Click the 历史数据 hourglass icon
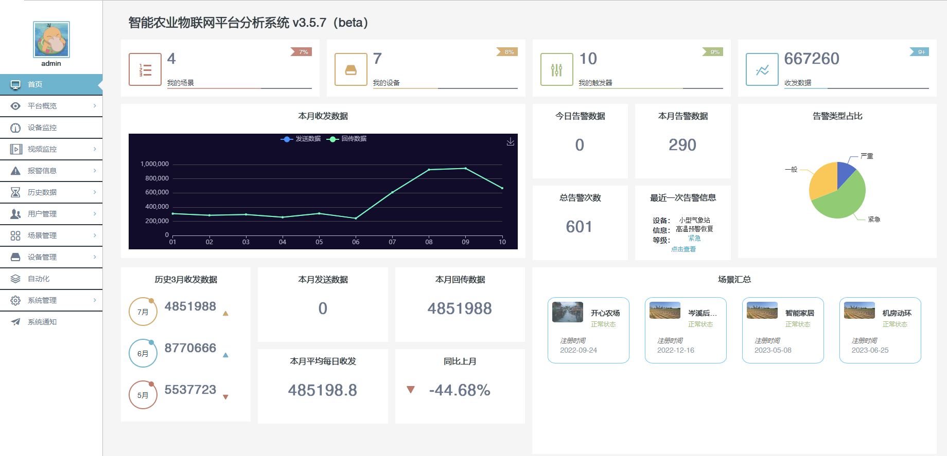Viewport: 947px width, 456px height. 15,192
